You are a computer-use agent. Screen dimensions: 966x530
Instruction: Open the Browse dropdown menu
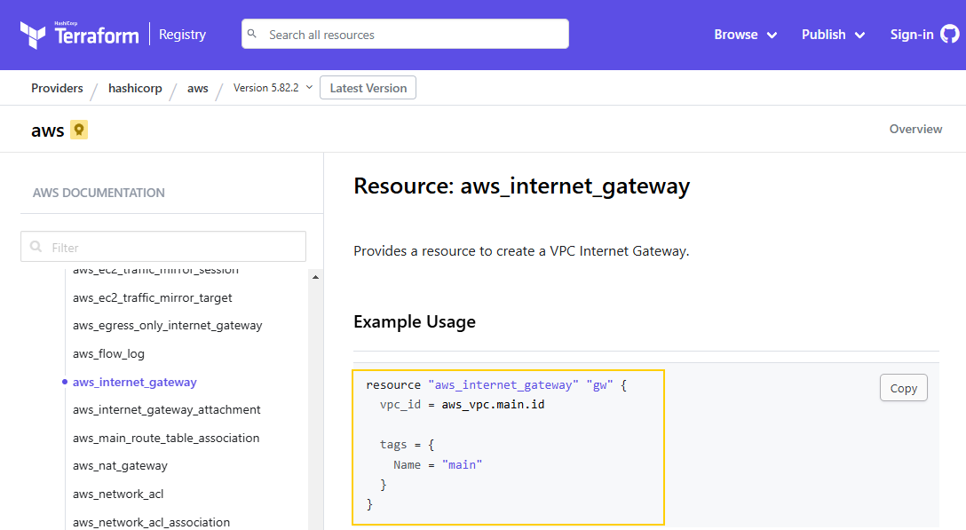pos(746,35)
